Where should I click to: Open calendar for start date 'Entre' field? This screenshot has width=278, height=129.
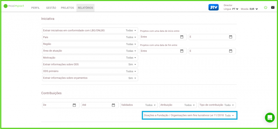tap(182, 37)
